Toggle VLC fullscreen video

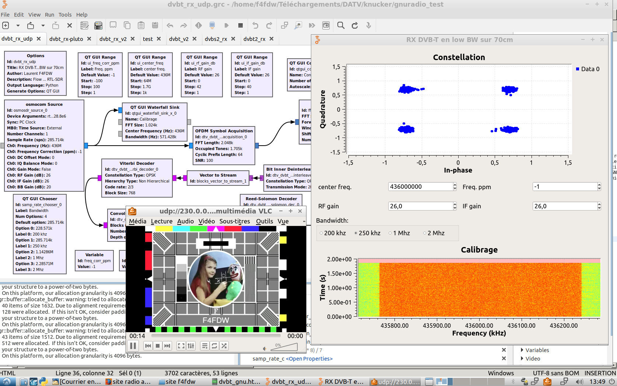point(181,346)
